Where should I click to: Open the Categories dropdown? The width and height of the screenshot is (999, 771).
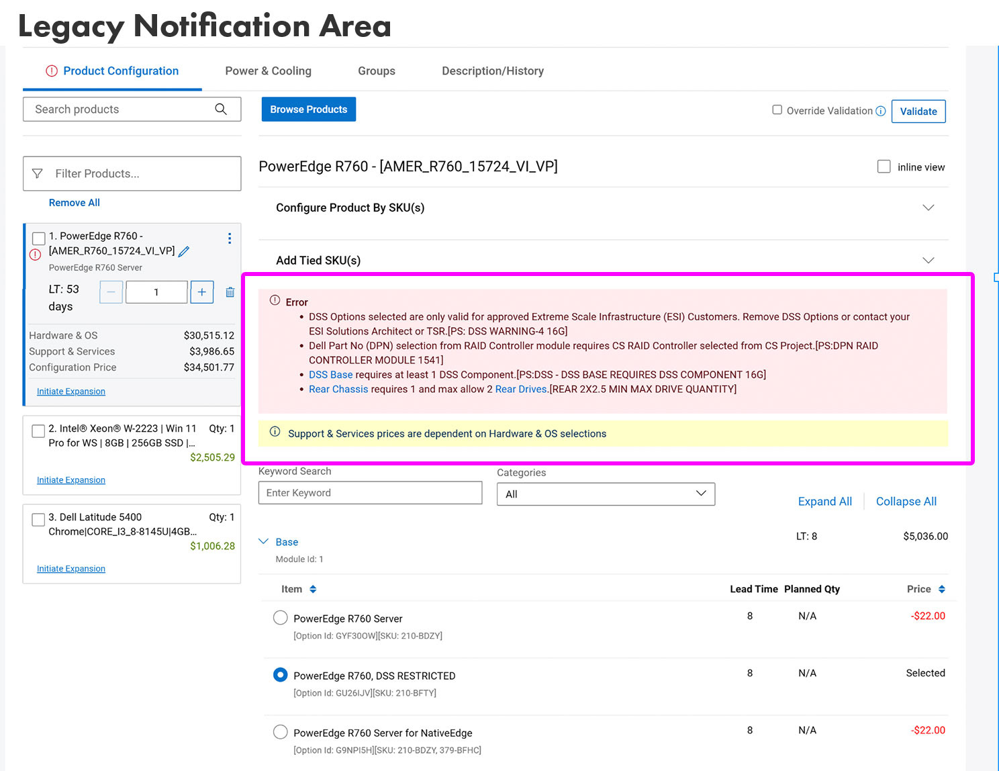click(x=606, y=494)
